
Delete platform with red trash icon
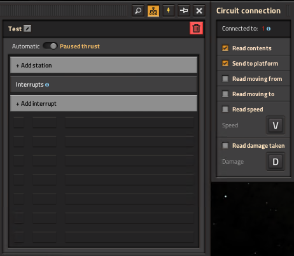tap(196, 28)
